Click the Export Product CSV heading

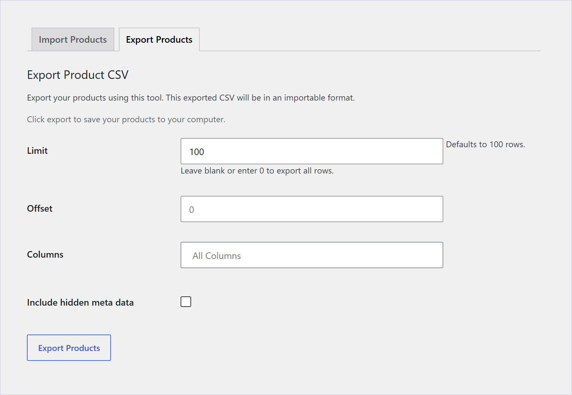pos(78,75)
